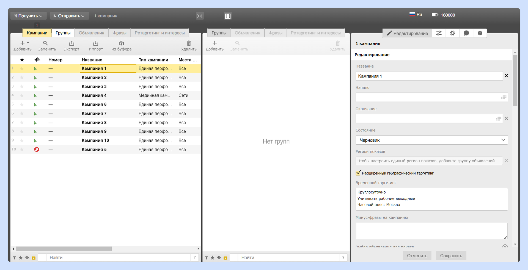Click the right panel vertical scrollbar
528x270 pixels.
(x=515, y=80)
